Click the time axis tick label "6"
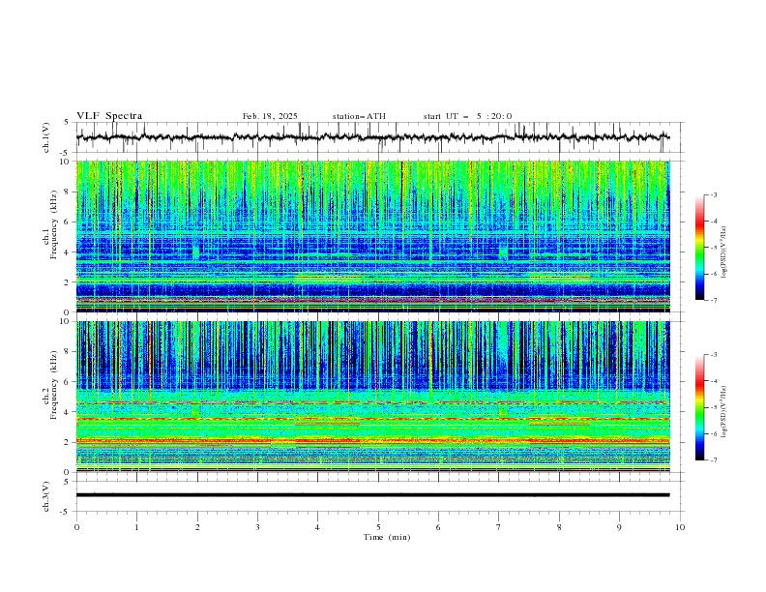Image resolution: width=766 pixels, height=592 pixels. [439, 527]
